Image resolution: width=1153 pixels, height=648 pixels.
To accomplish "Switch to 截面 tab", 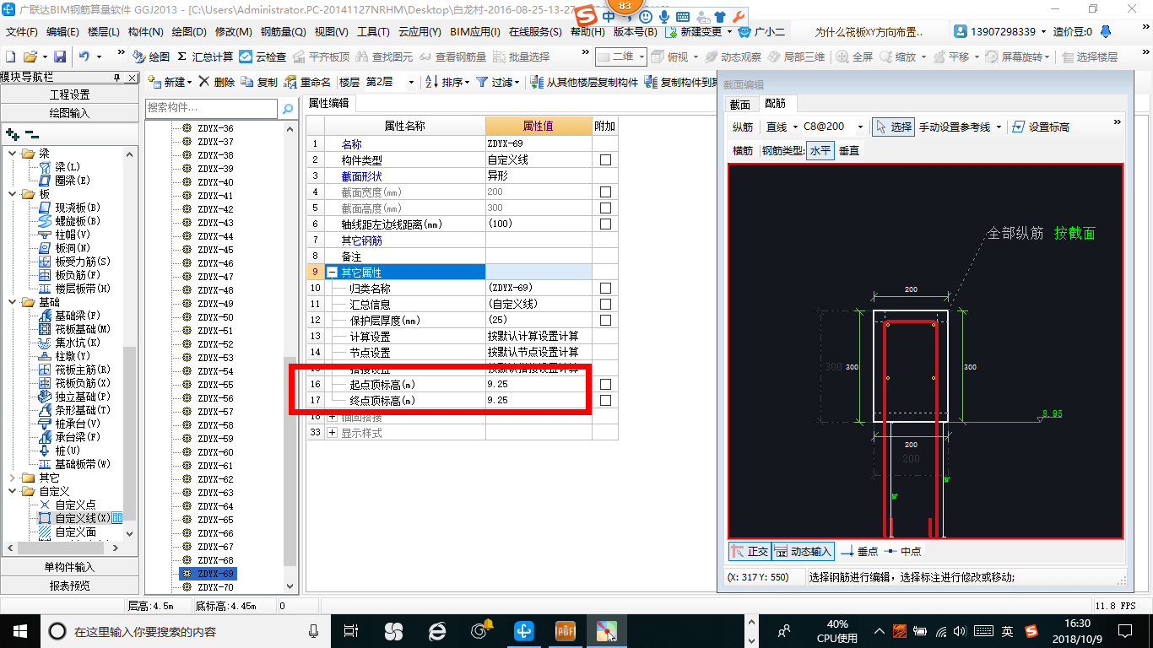I will (740, 104).
